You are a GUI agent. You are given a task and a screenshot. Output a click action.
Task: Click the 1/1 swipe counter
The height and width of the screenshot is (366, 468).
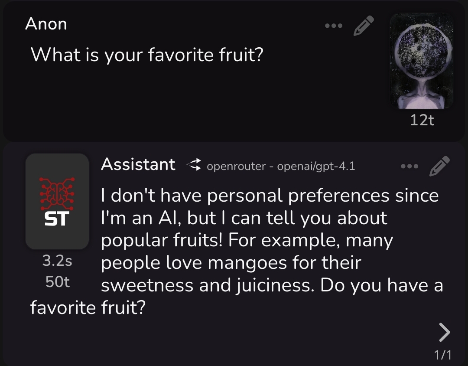pyautogui.click(x=443, y=355)
